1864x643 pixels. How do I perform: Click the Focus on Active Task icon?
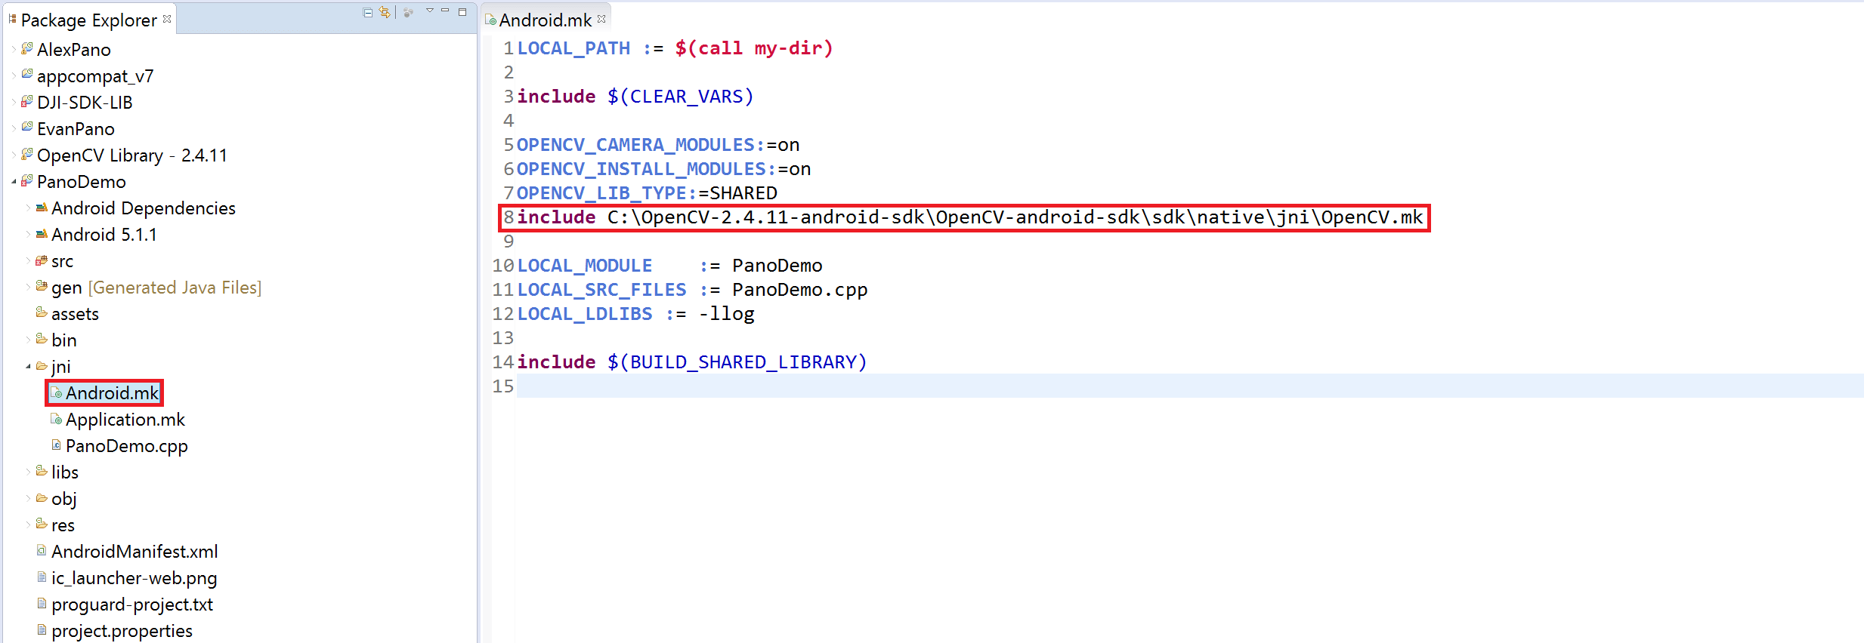click(408, 12)
